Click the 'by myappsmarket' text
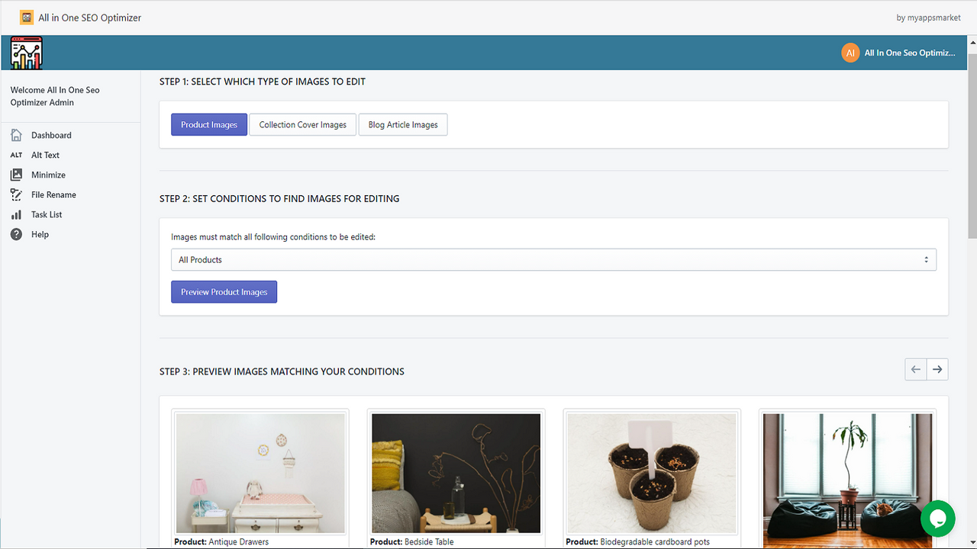The image size is (977, 549). 929,17
